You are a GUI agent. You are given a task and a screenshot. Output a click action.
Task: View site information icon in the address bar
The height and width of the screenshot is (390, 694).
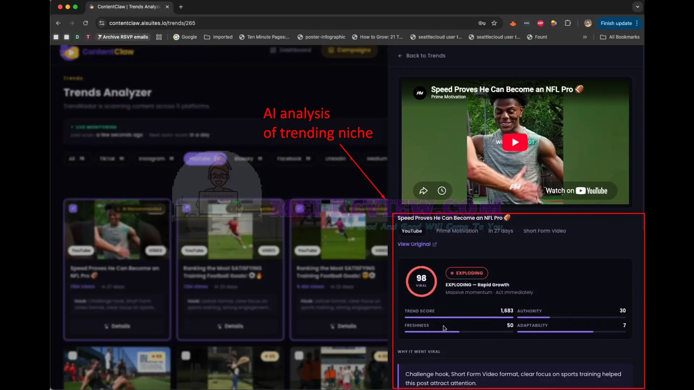(x=102, y=23)
